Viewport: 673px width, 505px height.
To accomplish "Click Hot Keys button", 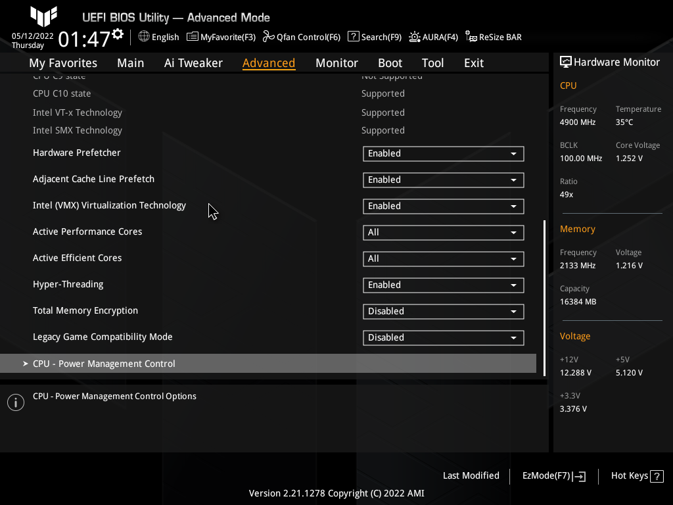I will tap(638, 476).
